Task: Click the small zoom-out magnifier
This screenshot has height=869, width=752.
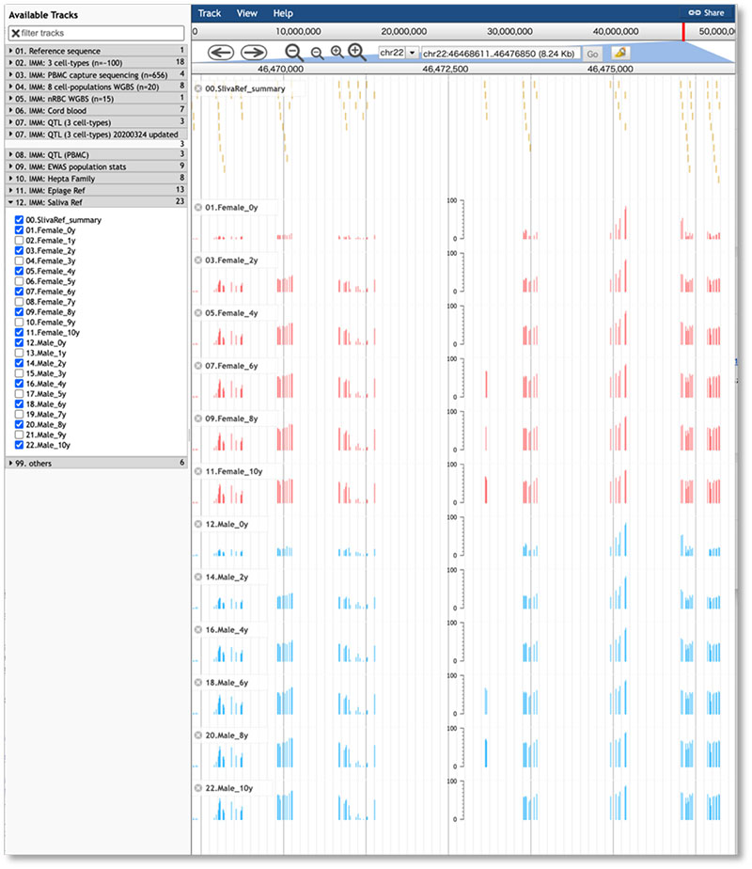Action: click(x=317, y=54)
